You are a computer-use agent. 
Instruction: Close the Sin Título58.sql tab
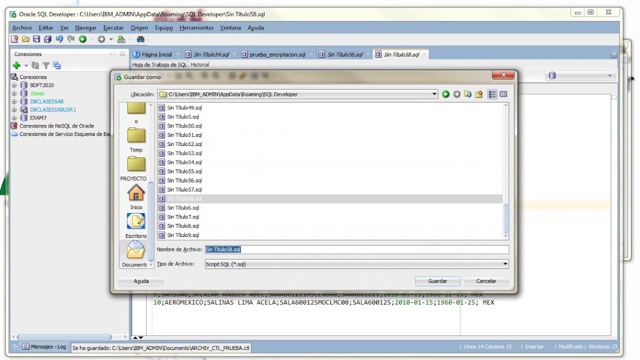pyautogui.click(x=424, y=54)
